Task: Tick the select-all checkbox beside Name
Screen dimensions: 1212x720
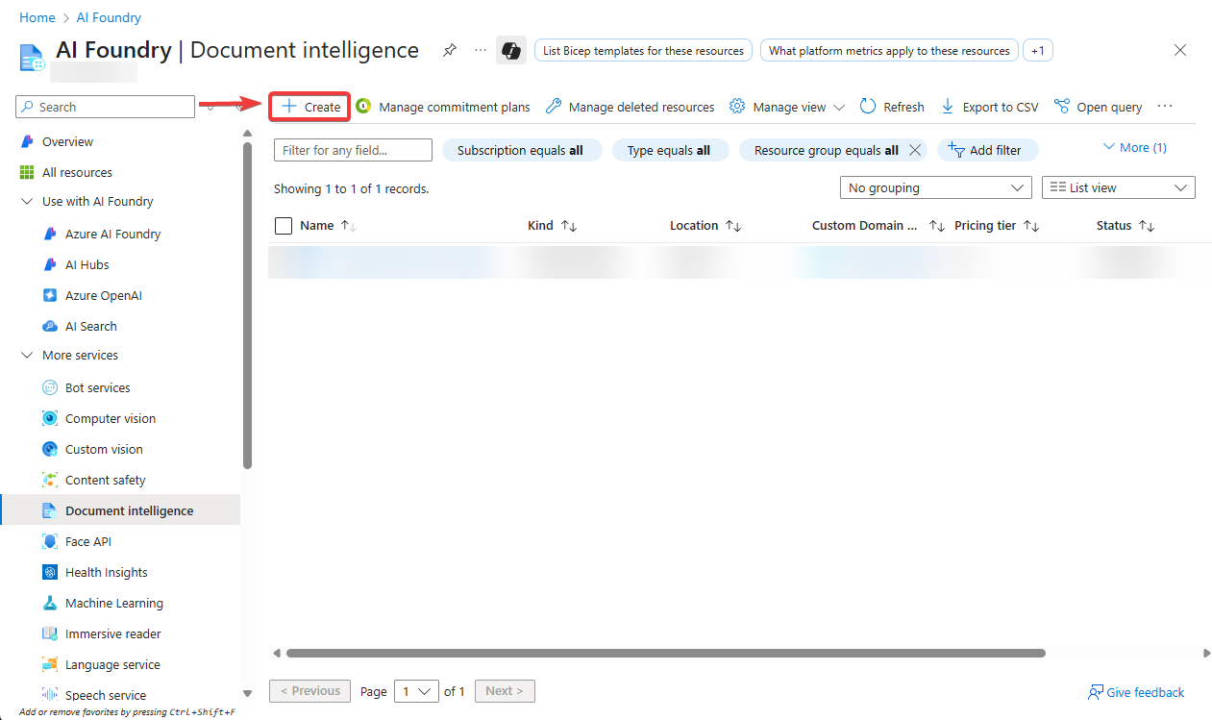Action: (x=284, y=226)
